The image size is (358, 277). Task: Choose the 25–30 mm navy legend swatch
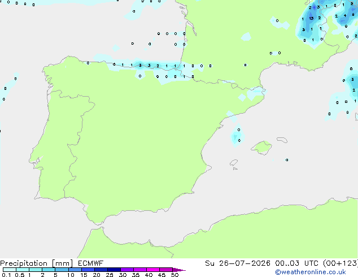point(114,270)
